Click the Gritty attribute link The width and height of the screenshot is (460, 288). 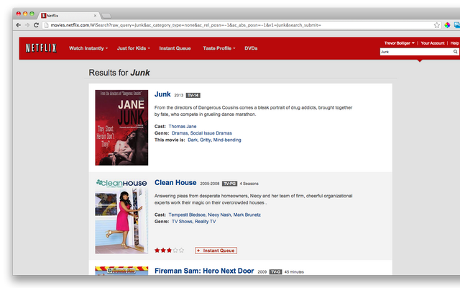coord(205,140)
